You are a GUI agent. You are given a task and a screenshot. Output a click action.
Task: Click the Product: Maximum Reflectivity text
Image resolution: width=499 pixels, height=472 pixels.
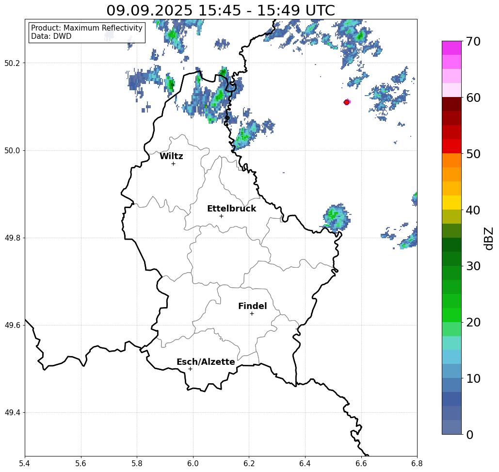(x=86, y=28)
